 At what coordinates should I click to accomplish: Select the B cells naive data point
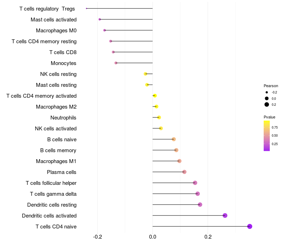[174, 139]
